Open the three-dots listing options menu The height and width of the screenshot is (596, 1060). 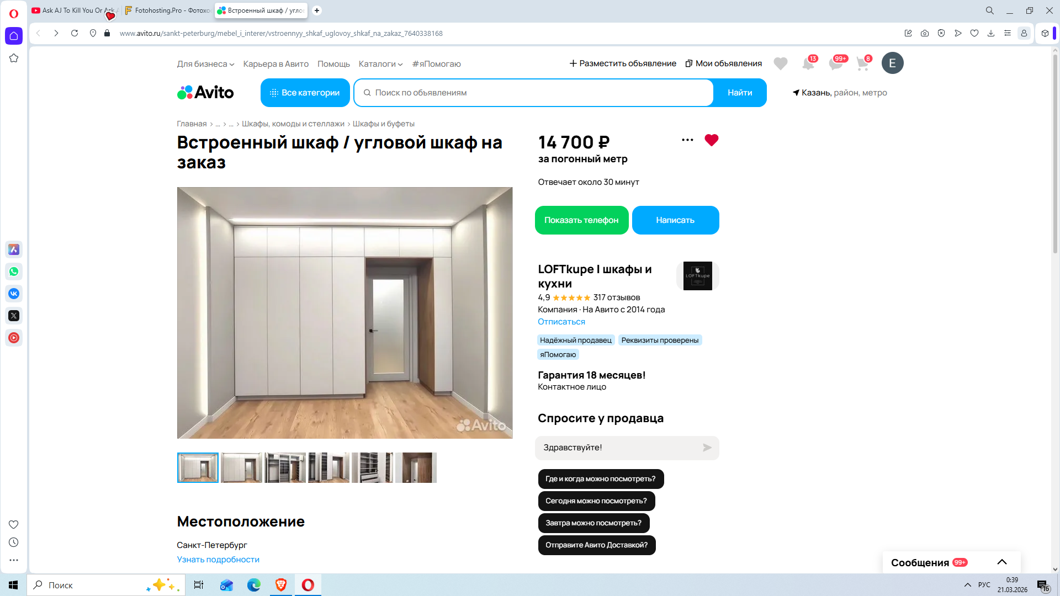687,140
